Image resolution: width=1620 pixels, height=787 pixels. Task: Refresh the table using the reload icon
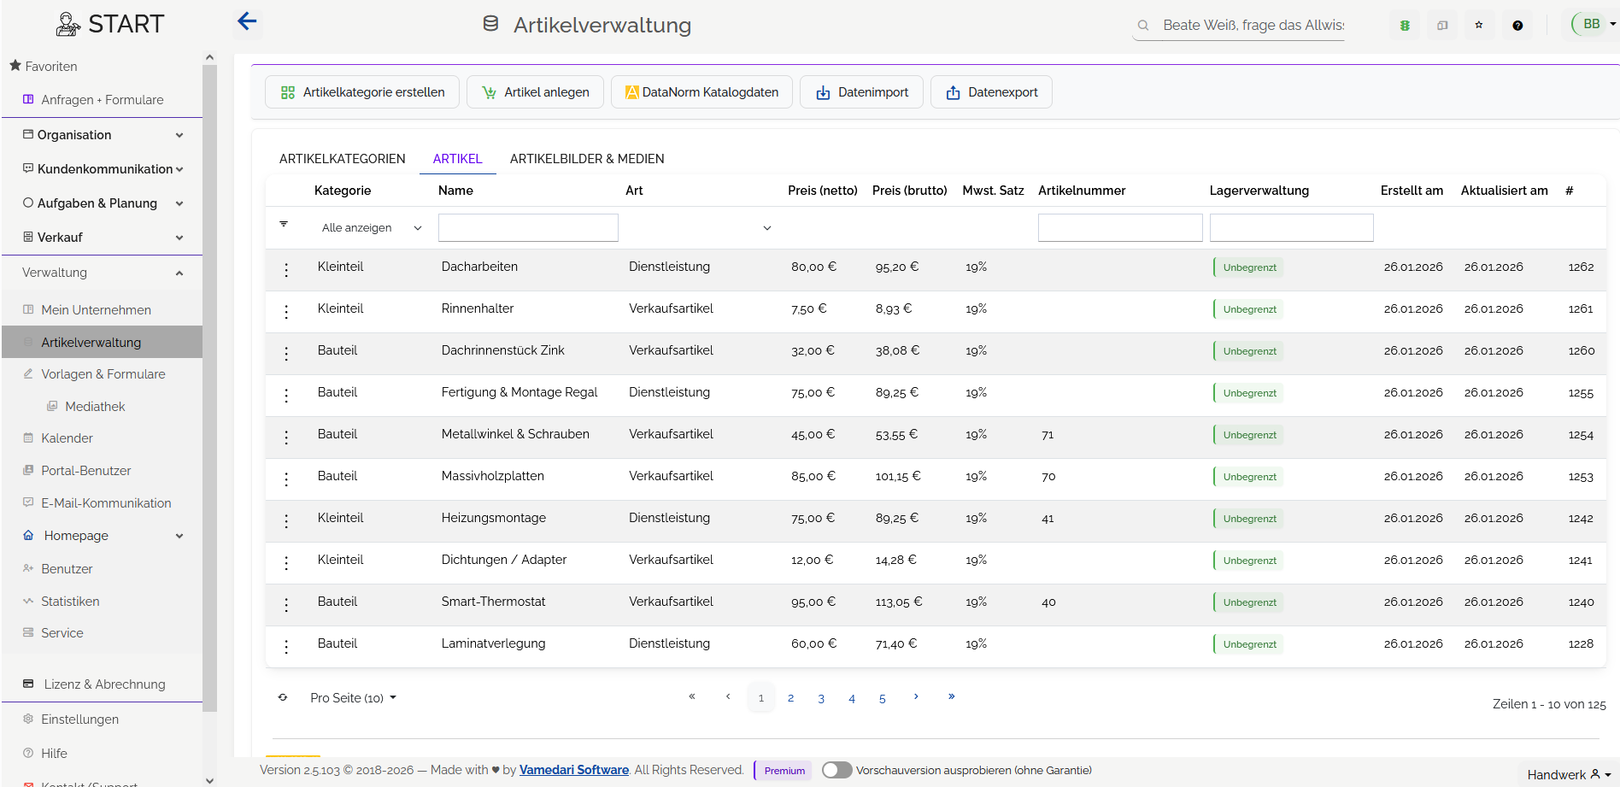pos(283,697)
